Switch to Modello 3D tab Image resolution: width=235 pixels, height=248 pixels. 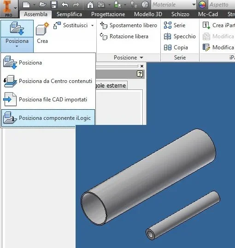click(x=148, y=14)
